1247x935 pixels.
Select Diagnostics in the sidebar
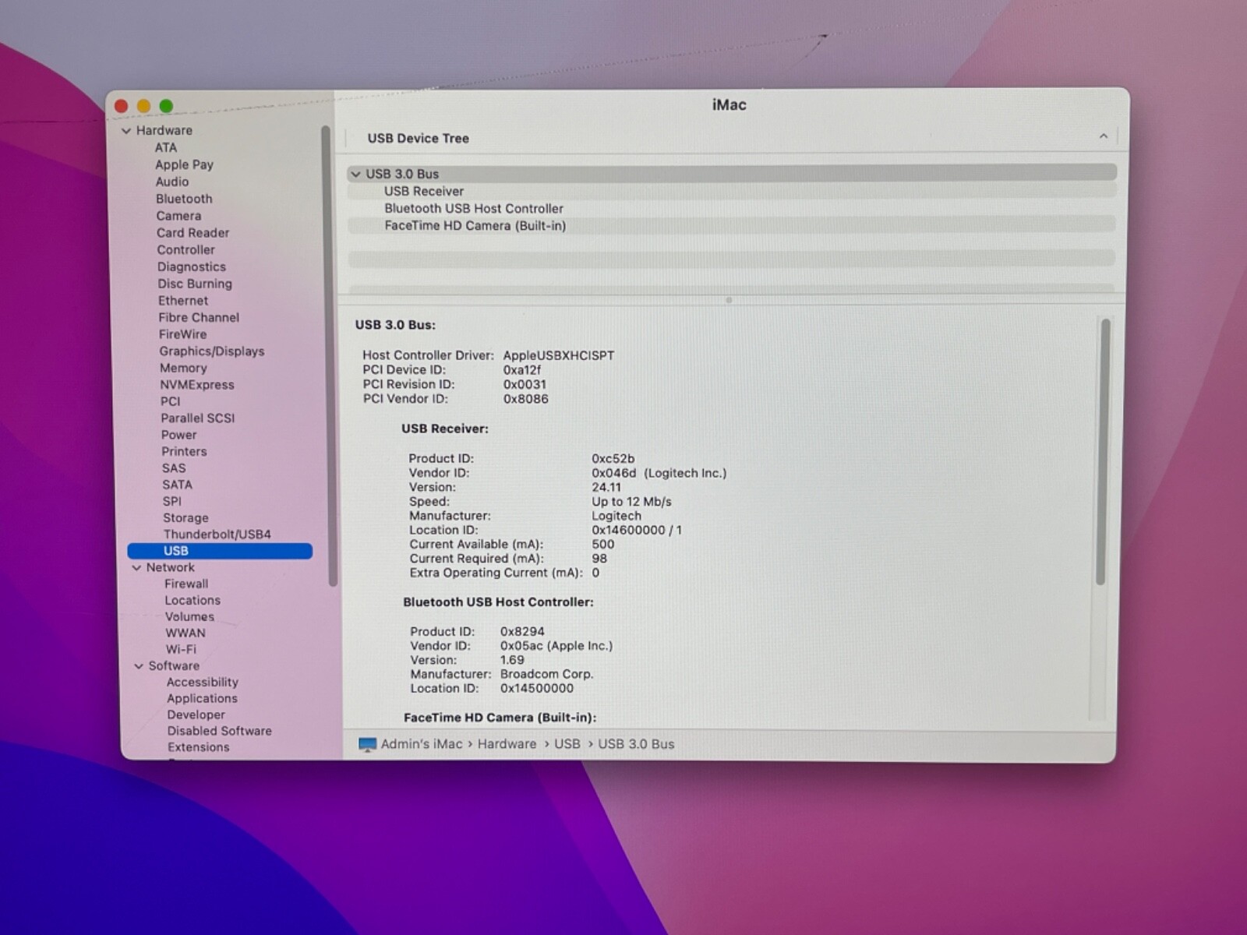coord(191,266)
